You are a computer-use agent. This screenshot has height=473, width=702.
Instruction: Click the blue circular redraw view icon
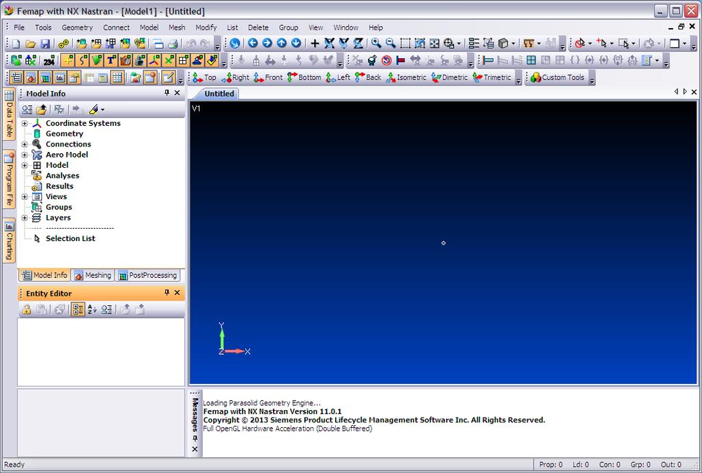(234, 43)
